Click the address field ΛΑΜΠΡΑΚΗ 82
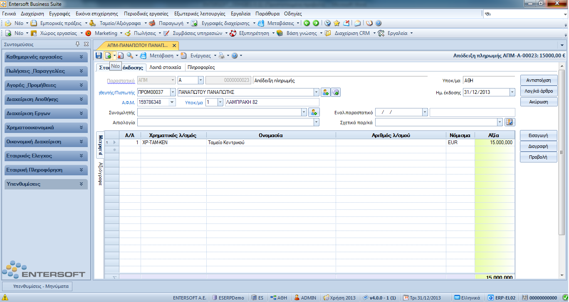Viewport: 569px width, 302px height. point(272,102)
